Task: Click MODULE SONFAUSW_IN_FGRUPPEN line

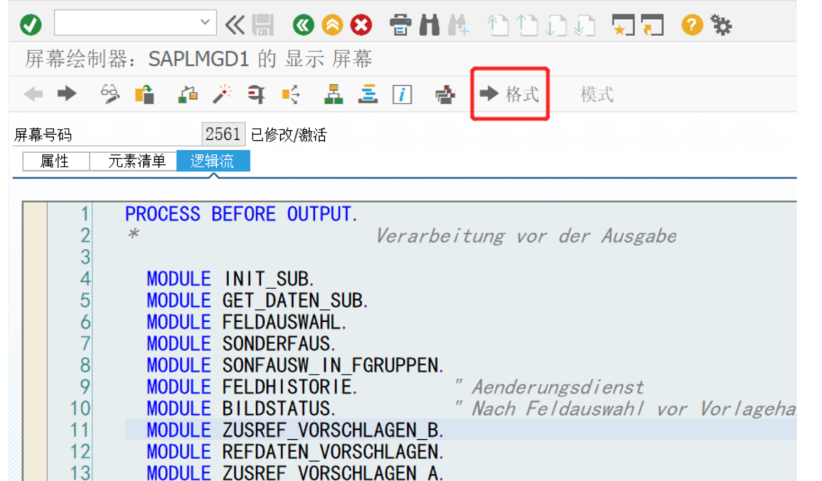Action: click(x=295, y=365)
